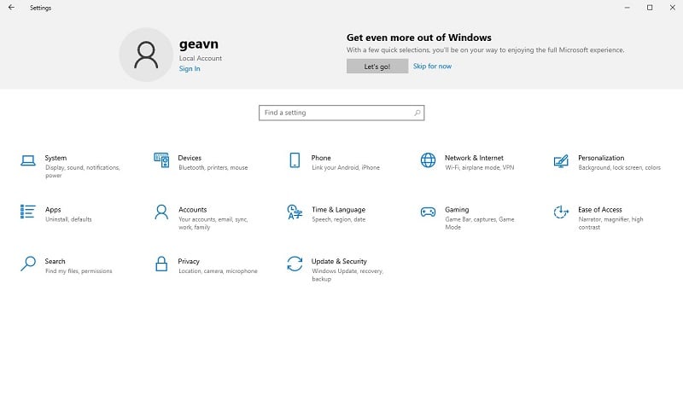Click 'Speech, region, date' description
Image resolution: width=683 pixels, height=418 pixels.
(x=338, y=219)
